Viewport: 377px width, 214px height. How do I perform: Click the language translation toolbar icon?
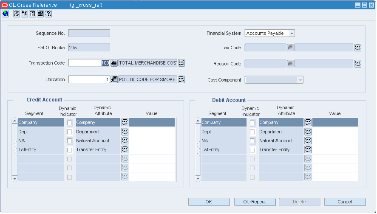click(24, 14)
